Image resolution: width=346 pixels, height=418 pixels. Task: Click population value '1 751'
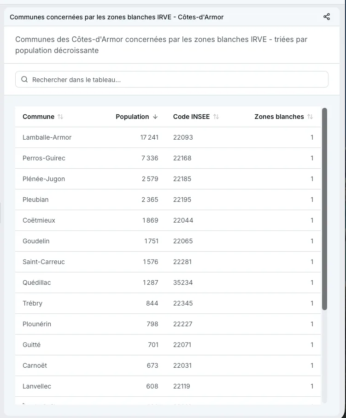point(152,241)
